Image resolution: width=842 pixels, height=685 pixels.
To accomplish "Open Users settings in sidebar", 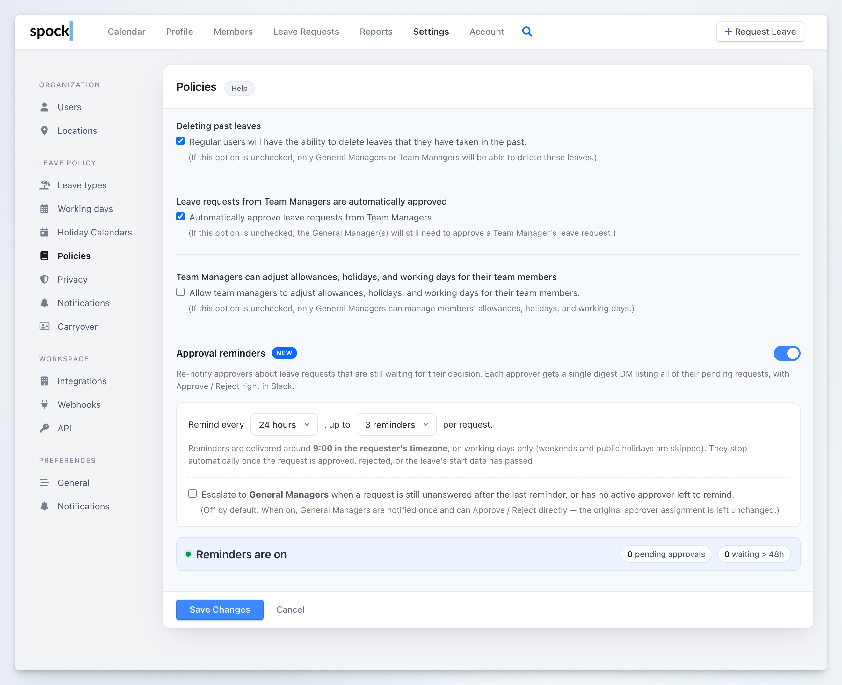I will point(69,107).
